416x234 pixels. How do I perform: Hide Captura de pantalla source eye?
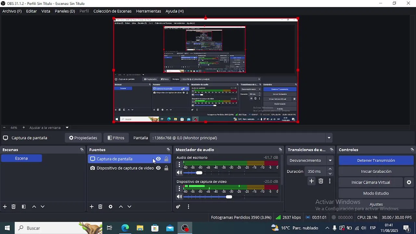point(158,159)
